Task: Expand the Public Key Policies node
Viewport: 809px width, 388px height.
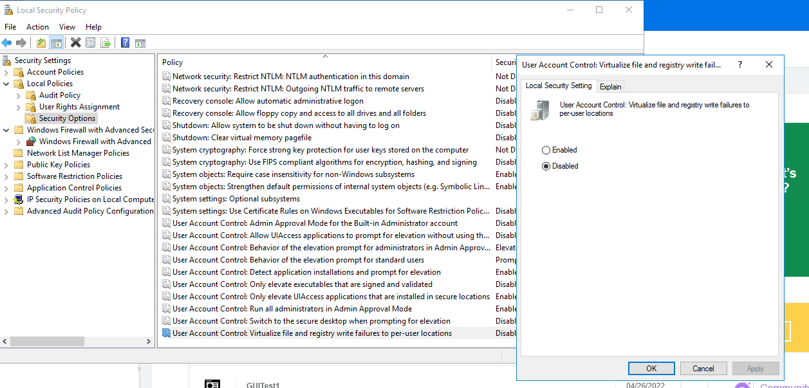Action: pos(6,165)
